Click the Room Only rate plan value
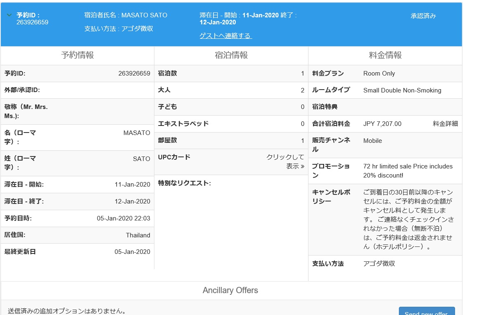The height and width of the screenshot is (315, 479). (379, 73)
